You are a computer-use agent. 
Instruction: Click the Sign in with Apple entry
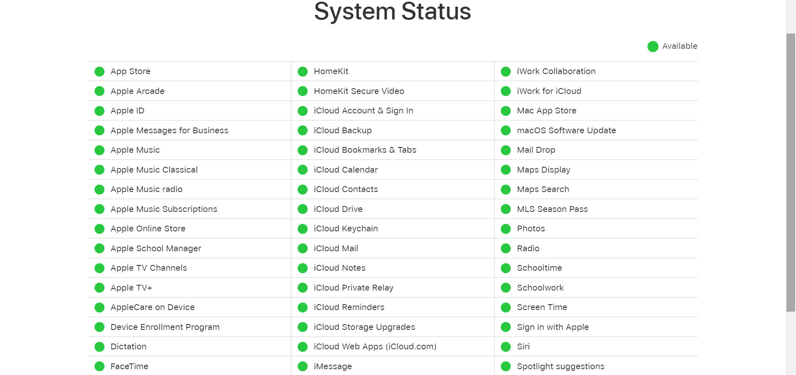(x=553, y=327)
